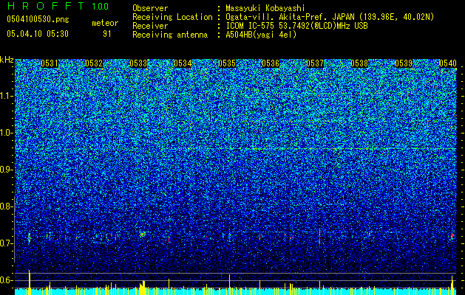Click the 0538 time marker
Viewport: 465px width, 295px height.
point(359,63)
